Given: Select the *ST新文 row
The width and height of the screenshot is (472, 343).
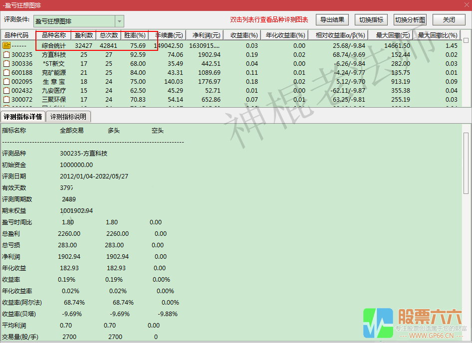Looking at the screenshot, I should [231, 64].
